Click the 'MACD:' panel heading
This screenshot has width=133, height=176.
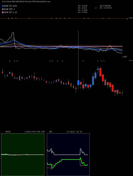[x=8, y=132]
